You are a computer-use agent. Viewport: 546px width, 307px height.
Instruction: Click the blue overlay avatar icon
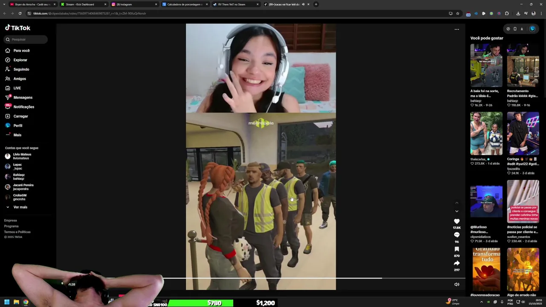(x=532, y=29)
